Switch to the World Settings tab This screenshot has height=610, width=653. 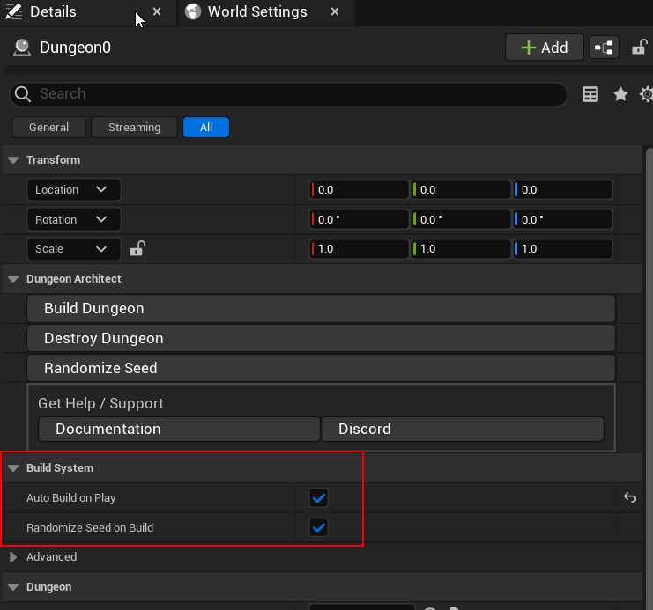pos(257,11)
